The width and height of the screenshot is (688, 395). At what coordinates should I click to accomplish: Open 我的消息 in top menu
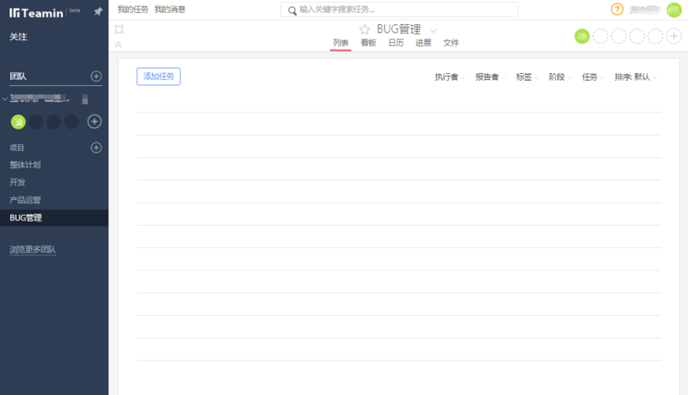click(x=169, y=9)
